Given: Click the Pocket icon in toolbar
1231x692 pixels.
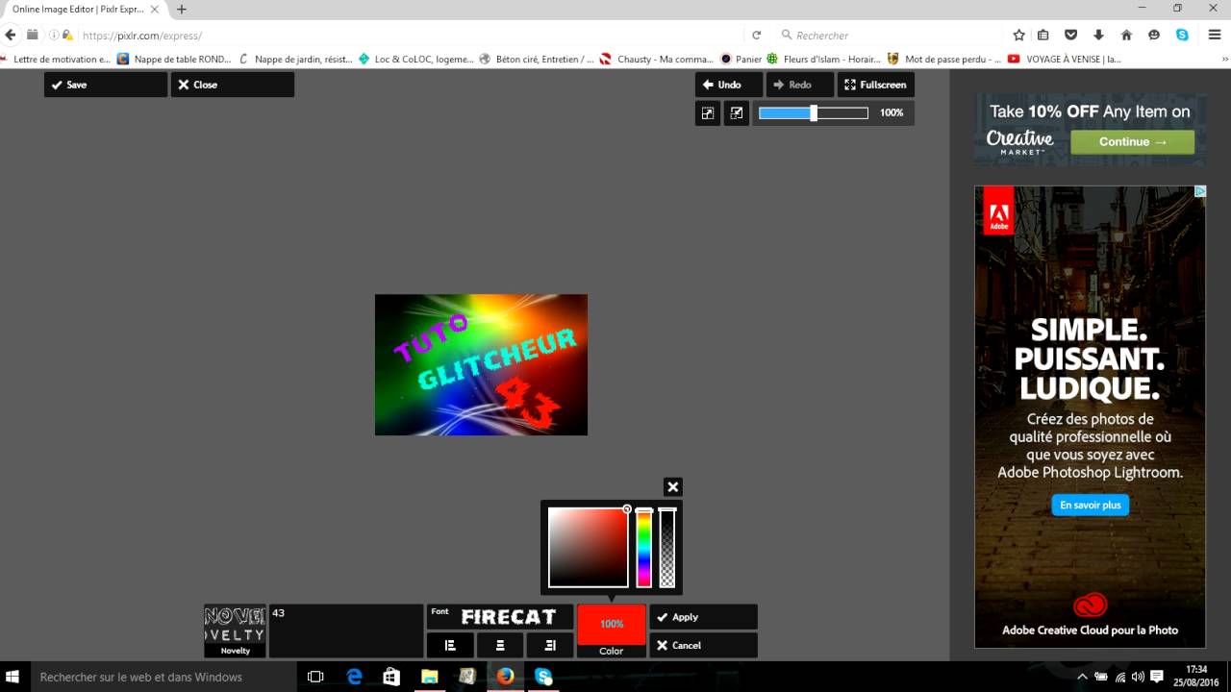Looking at the screenshot, I should 1070,35.
